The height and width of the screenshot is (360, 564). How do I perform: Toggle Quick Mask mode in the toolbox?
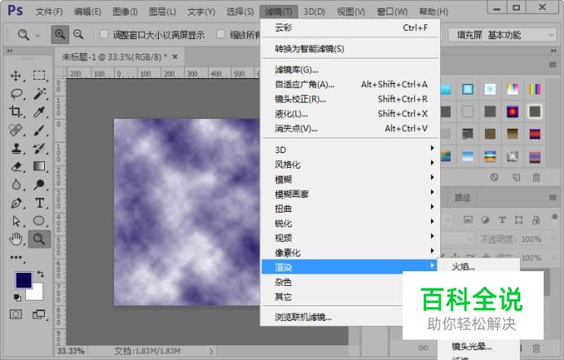pos(15,314)
